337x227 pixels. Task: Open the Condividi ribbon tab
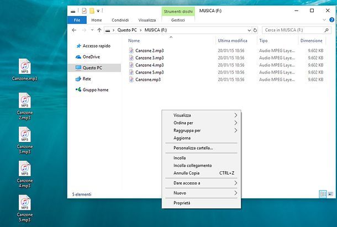pos(120,20)
